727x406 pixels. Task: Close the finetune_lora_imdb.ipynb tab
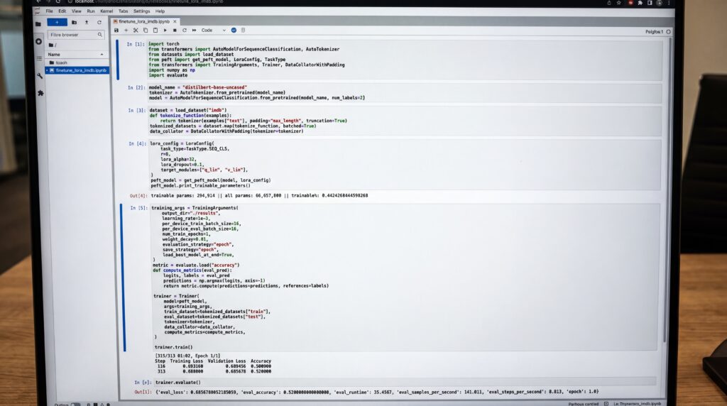coord(175,21)
